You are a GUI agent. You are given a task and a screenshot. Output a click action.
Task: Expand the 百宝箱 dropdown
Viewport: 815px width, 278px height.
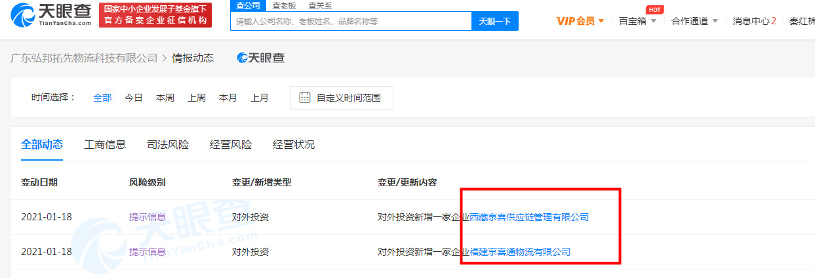637,21
